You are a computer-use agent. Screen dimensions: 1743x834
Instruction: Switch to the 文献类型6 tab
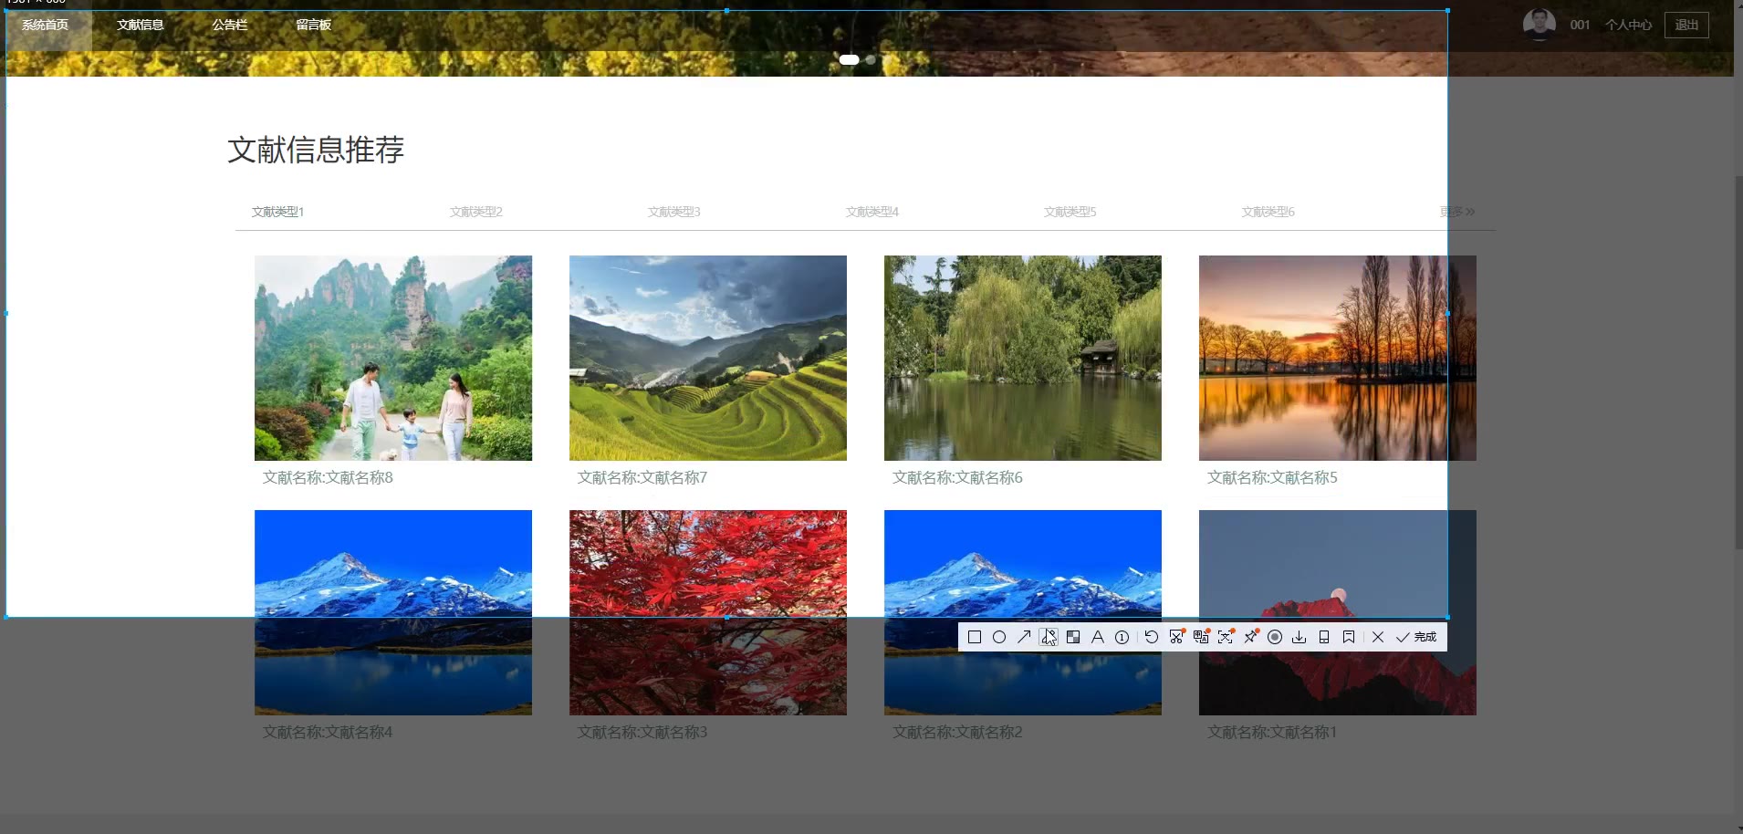pos(1268,212)
